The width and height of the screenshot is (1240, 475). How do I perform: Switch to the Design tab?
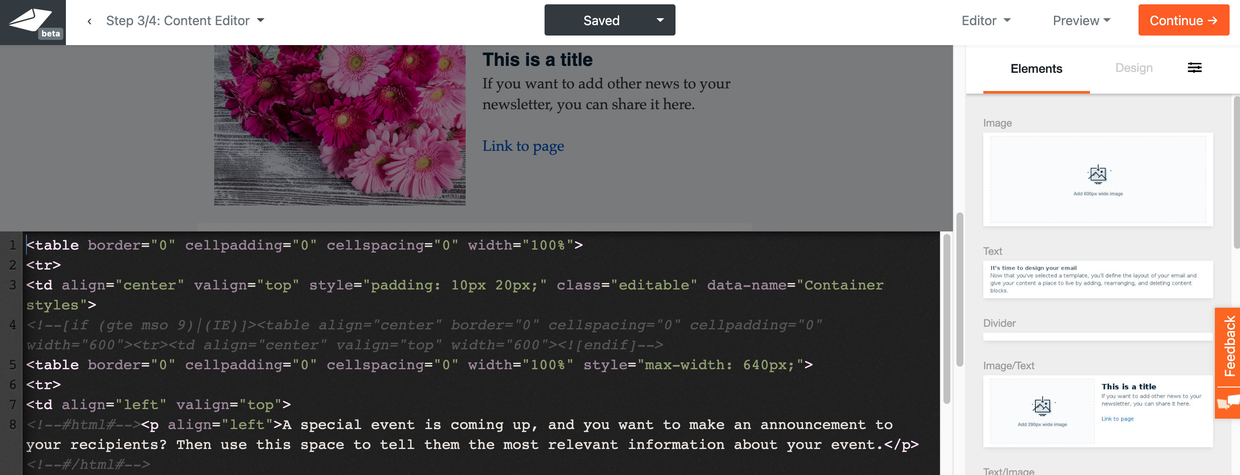point(1134,68)
